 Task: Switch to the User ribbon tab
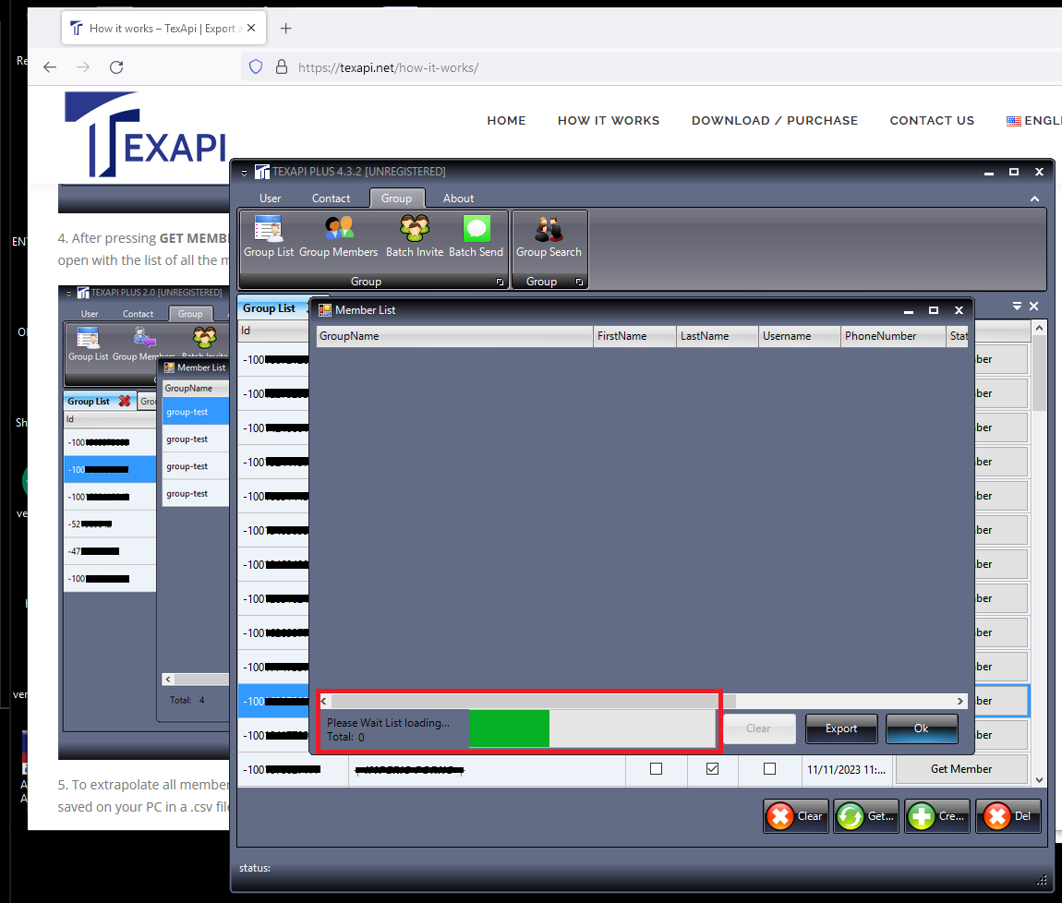click(x=270, y=199)
